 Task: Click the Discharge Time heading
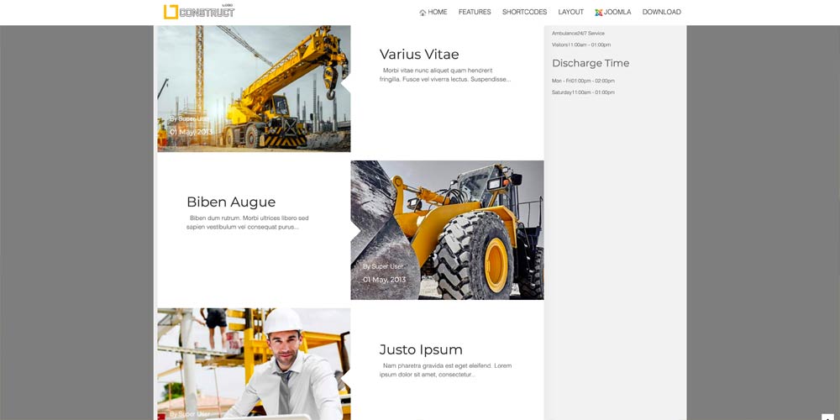pyautogui.click(x=591, y=64)
